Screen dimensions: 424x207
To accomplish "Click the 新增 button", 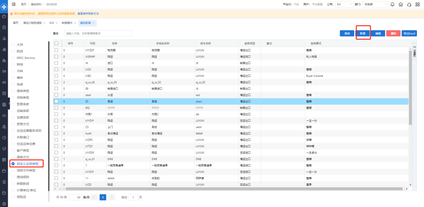I will click(362, 34).
